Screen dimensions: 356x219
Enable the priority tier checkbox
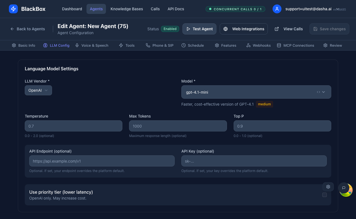(324, 195)
